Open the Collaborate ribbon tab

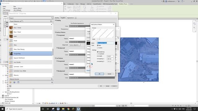(71, 4)
